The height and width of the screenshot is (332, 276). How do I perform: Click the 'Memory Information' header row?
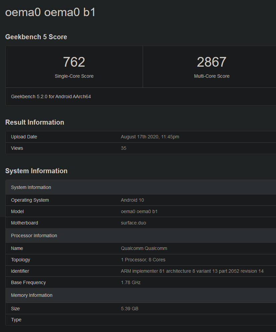(x=141, y=295)
